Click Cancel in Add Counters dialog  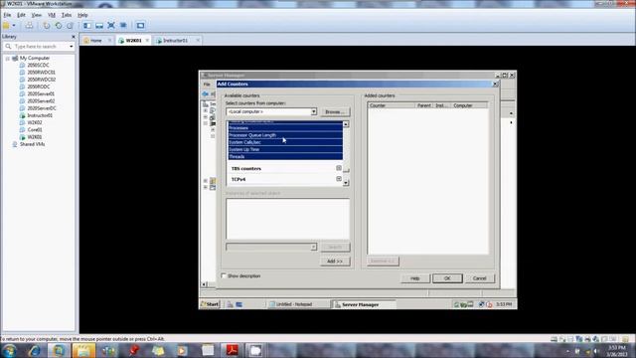click(x=479, y=278)
